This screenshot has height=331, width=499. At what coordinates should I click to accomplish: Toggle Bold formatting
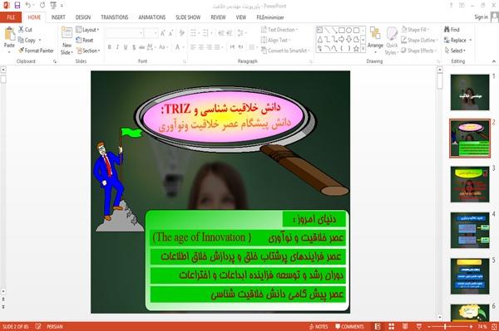(x=110, y=47)
